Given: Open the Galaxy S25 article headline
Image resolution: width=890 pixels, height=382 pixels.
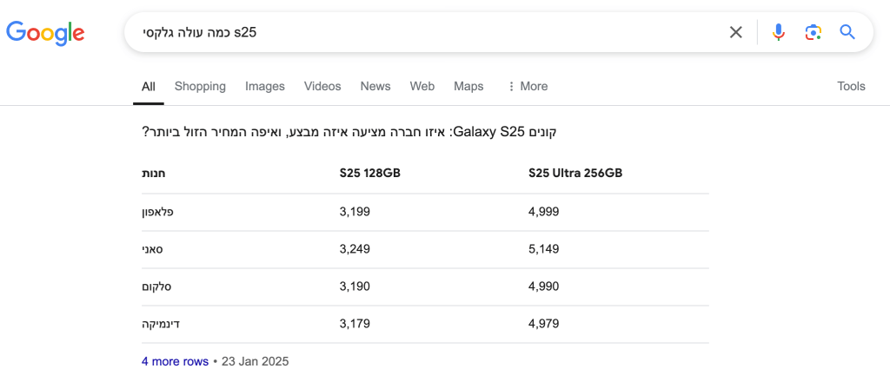Looking at the screenshot, I should click(349, 133).
